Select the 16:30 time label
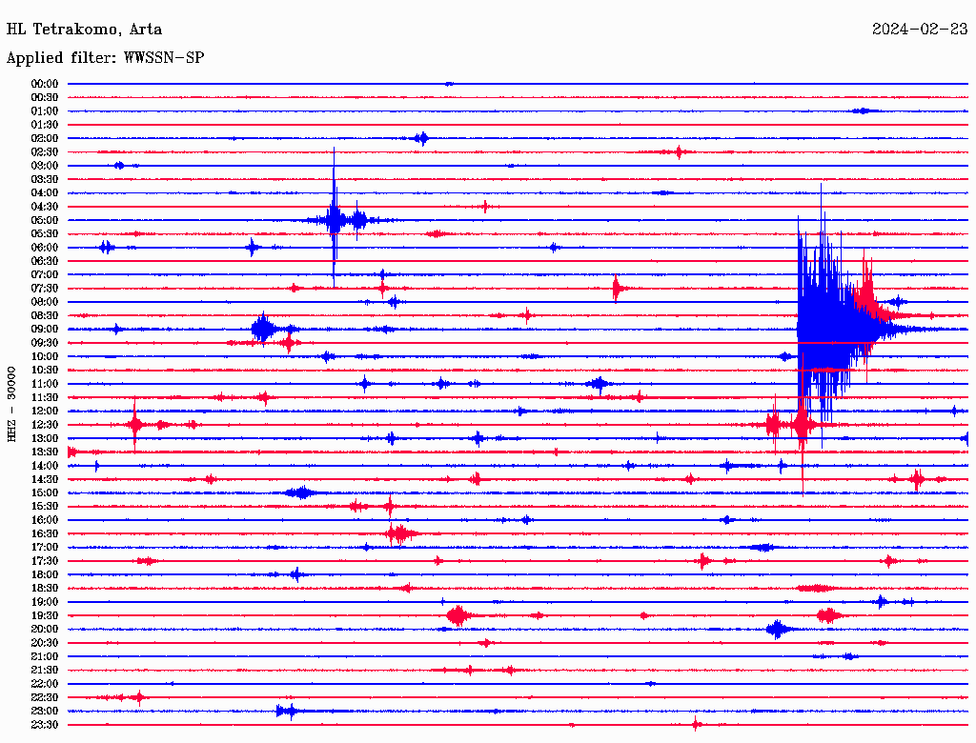Viewport: 976px width, 743px height. tap(45, 533)
